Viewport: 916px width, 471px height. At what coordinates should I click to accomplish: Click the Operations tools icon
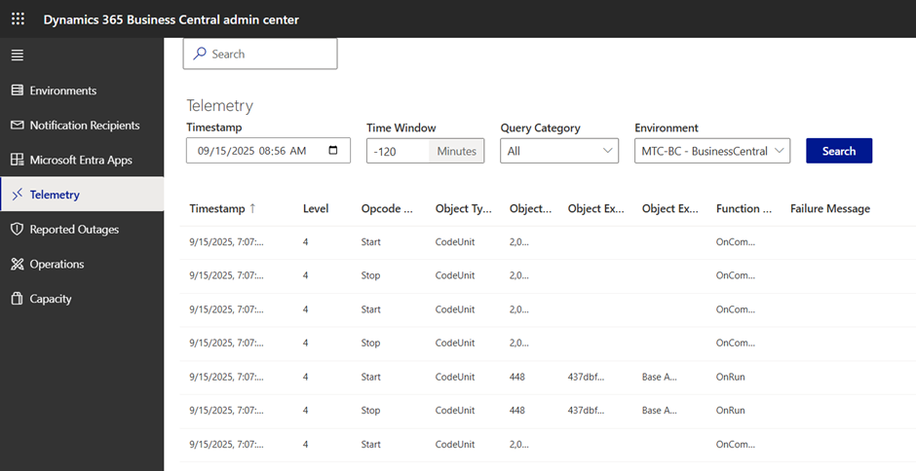(x=17, y=264)
